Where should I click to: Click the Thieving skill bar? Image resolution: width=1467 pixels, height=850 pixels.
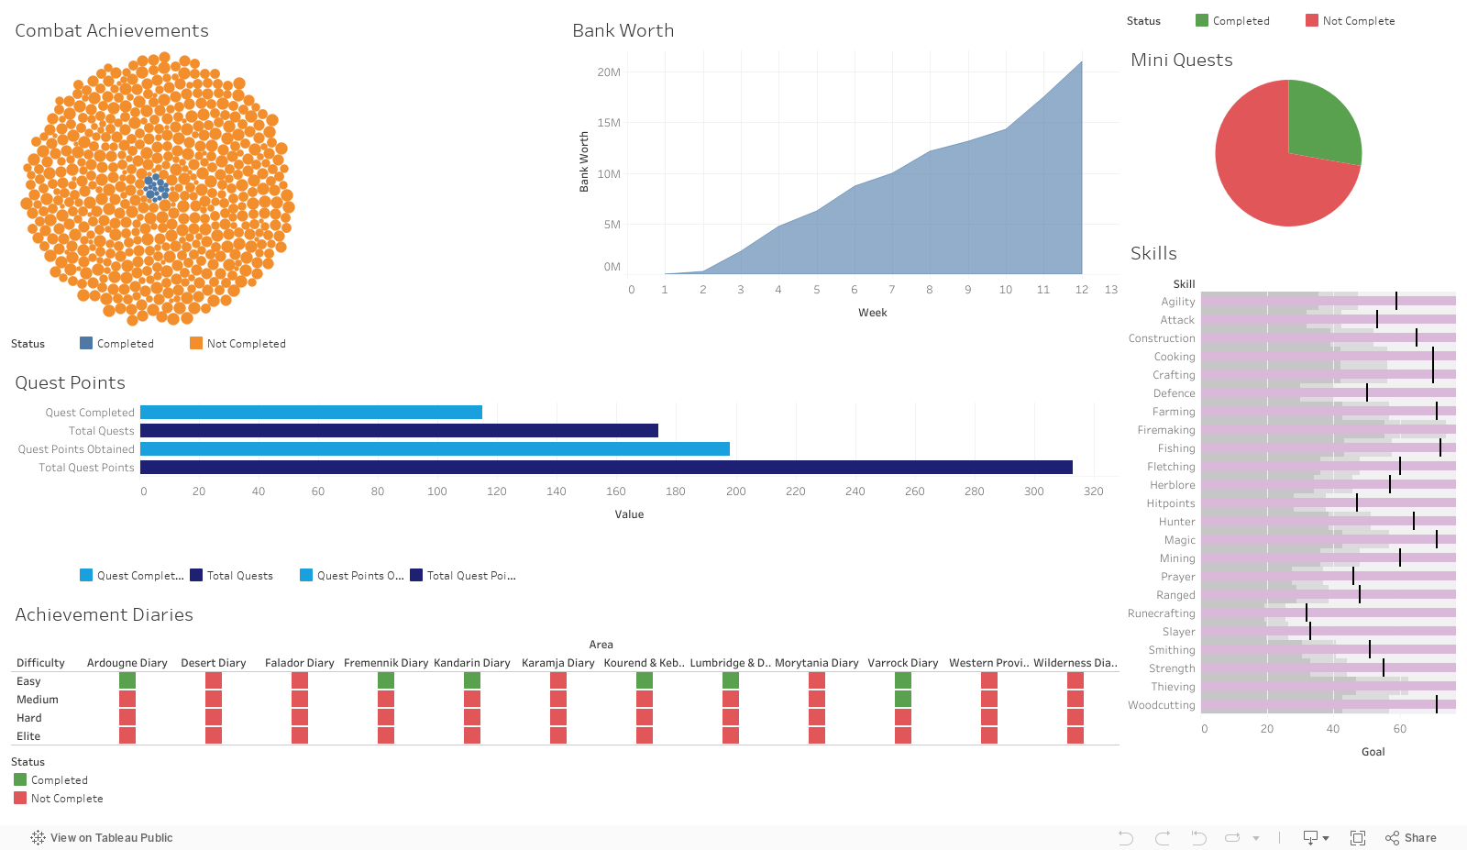(x=1329, y=686)
